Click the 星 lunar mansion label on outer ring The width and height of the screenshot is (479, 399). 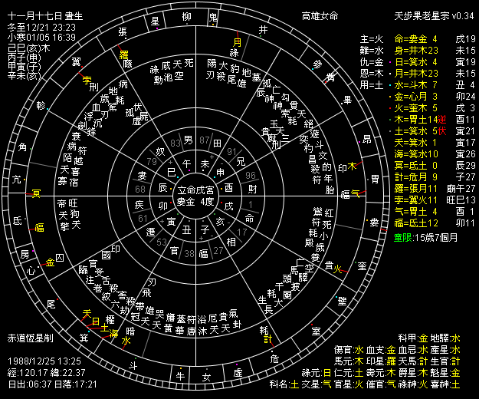pyautogui.click(x=156, y=19)
